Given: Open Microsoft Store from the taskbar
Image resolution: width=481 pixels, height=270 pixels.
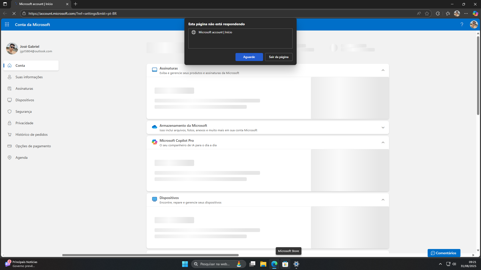Looking at the screenshot, I should [285, 264].
